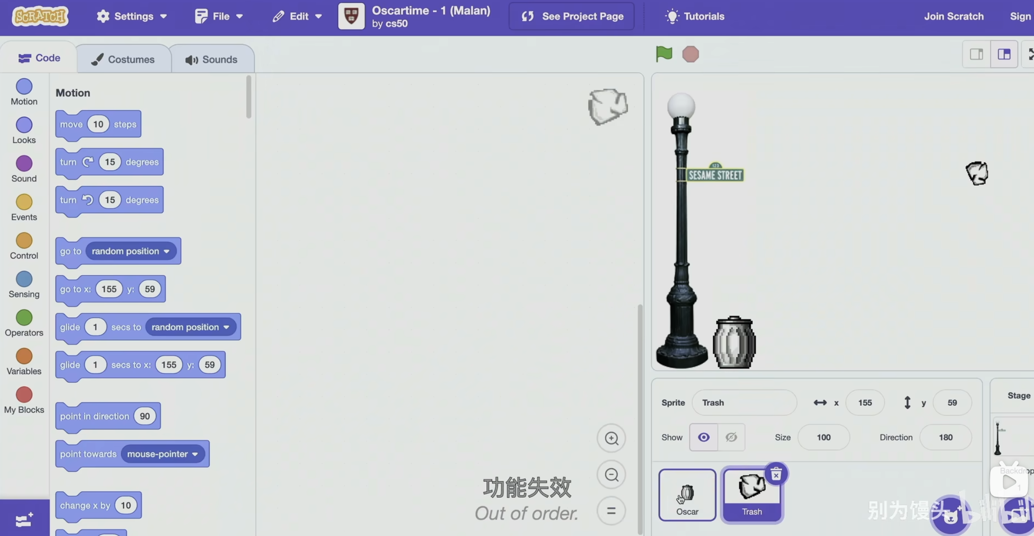This screenshot has width=1034, height=536.
Task: Hide sprite using crossed-eye toggle
Action: (731, 437)
